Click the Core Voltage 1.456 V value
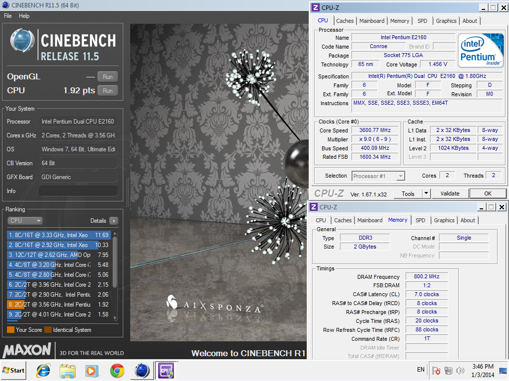Viewport: 509px width, 381px height. (x=438, y=64)
